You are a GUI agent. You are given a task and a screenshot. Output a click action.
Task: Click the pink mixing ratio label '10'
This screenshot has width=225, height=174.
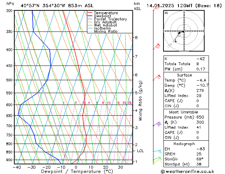point(109,103)
